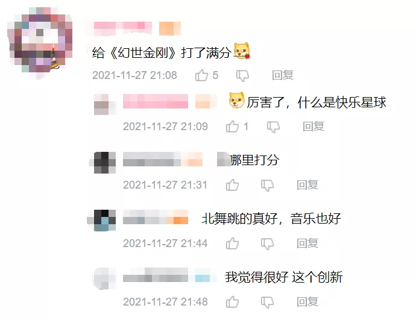The image size is (416, 320).
Task: Dislike the 北舞跳的真好 reply
Action: [x=267, y=243]
